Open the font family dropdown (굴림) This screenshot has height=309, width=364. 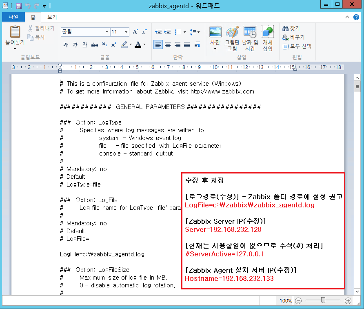click(107, 32)
